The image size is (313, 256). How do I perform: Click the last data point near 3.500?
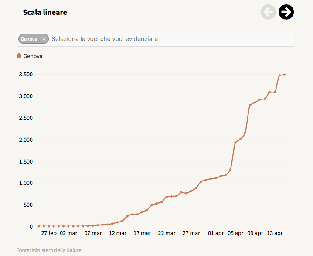click(285, 75)
